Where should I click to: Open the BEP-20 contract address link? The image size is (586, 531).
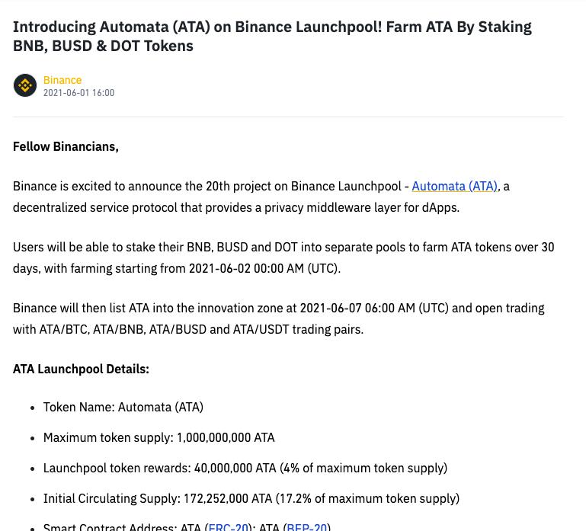306,526
